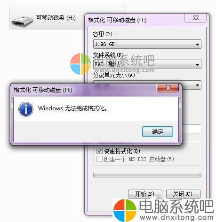The image size is (216, 222).
Task: Click the 格式化 可移动磁盘 message dialog title bar
Action: [x=85, y=90]
